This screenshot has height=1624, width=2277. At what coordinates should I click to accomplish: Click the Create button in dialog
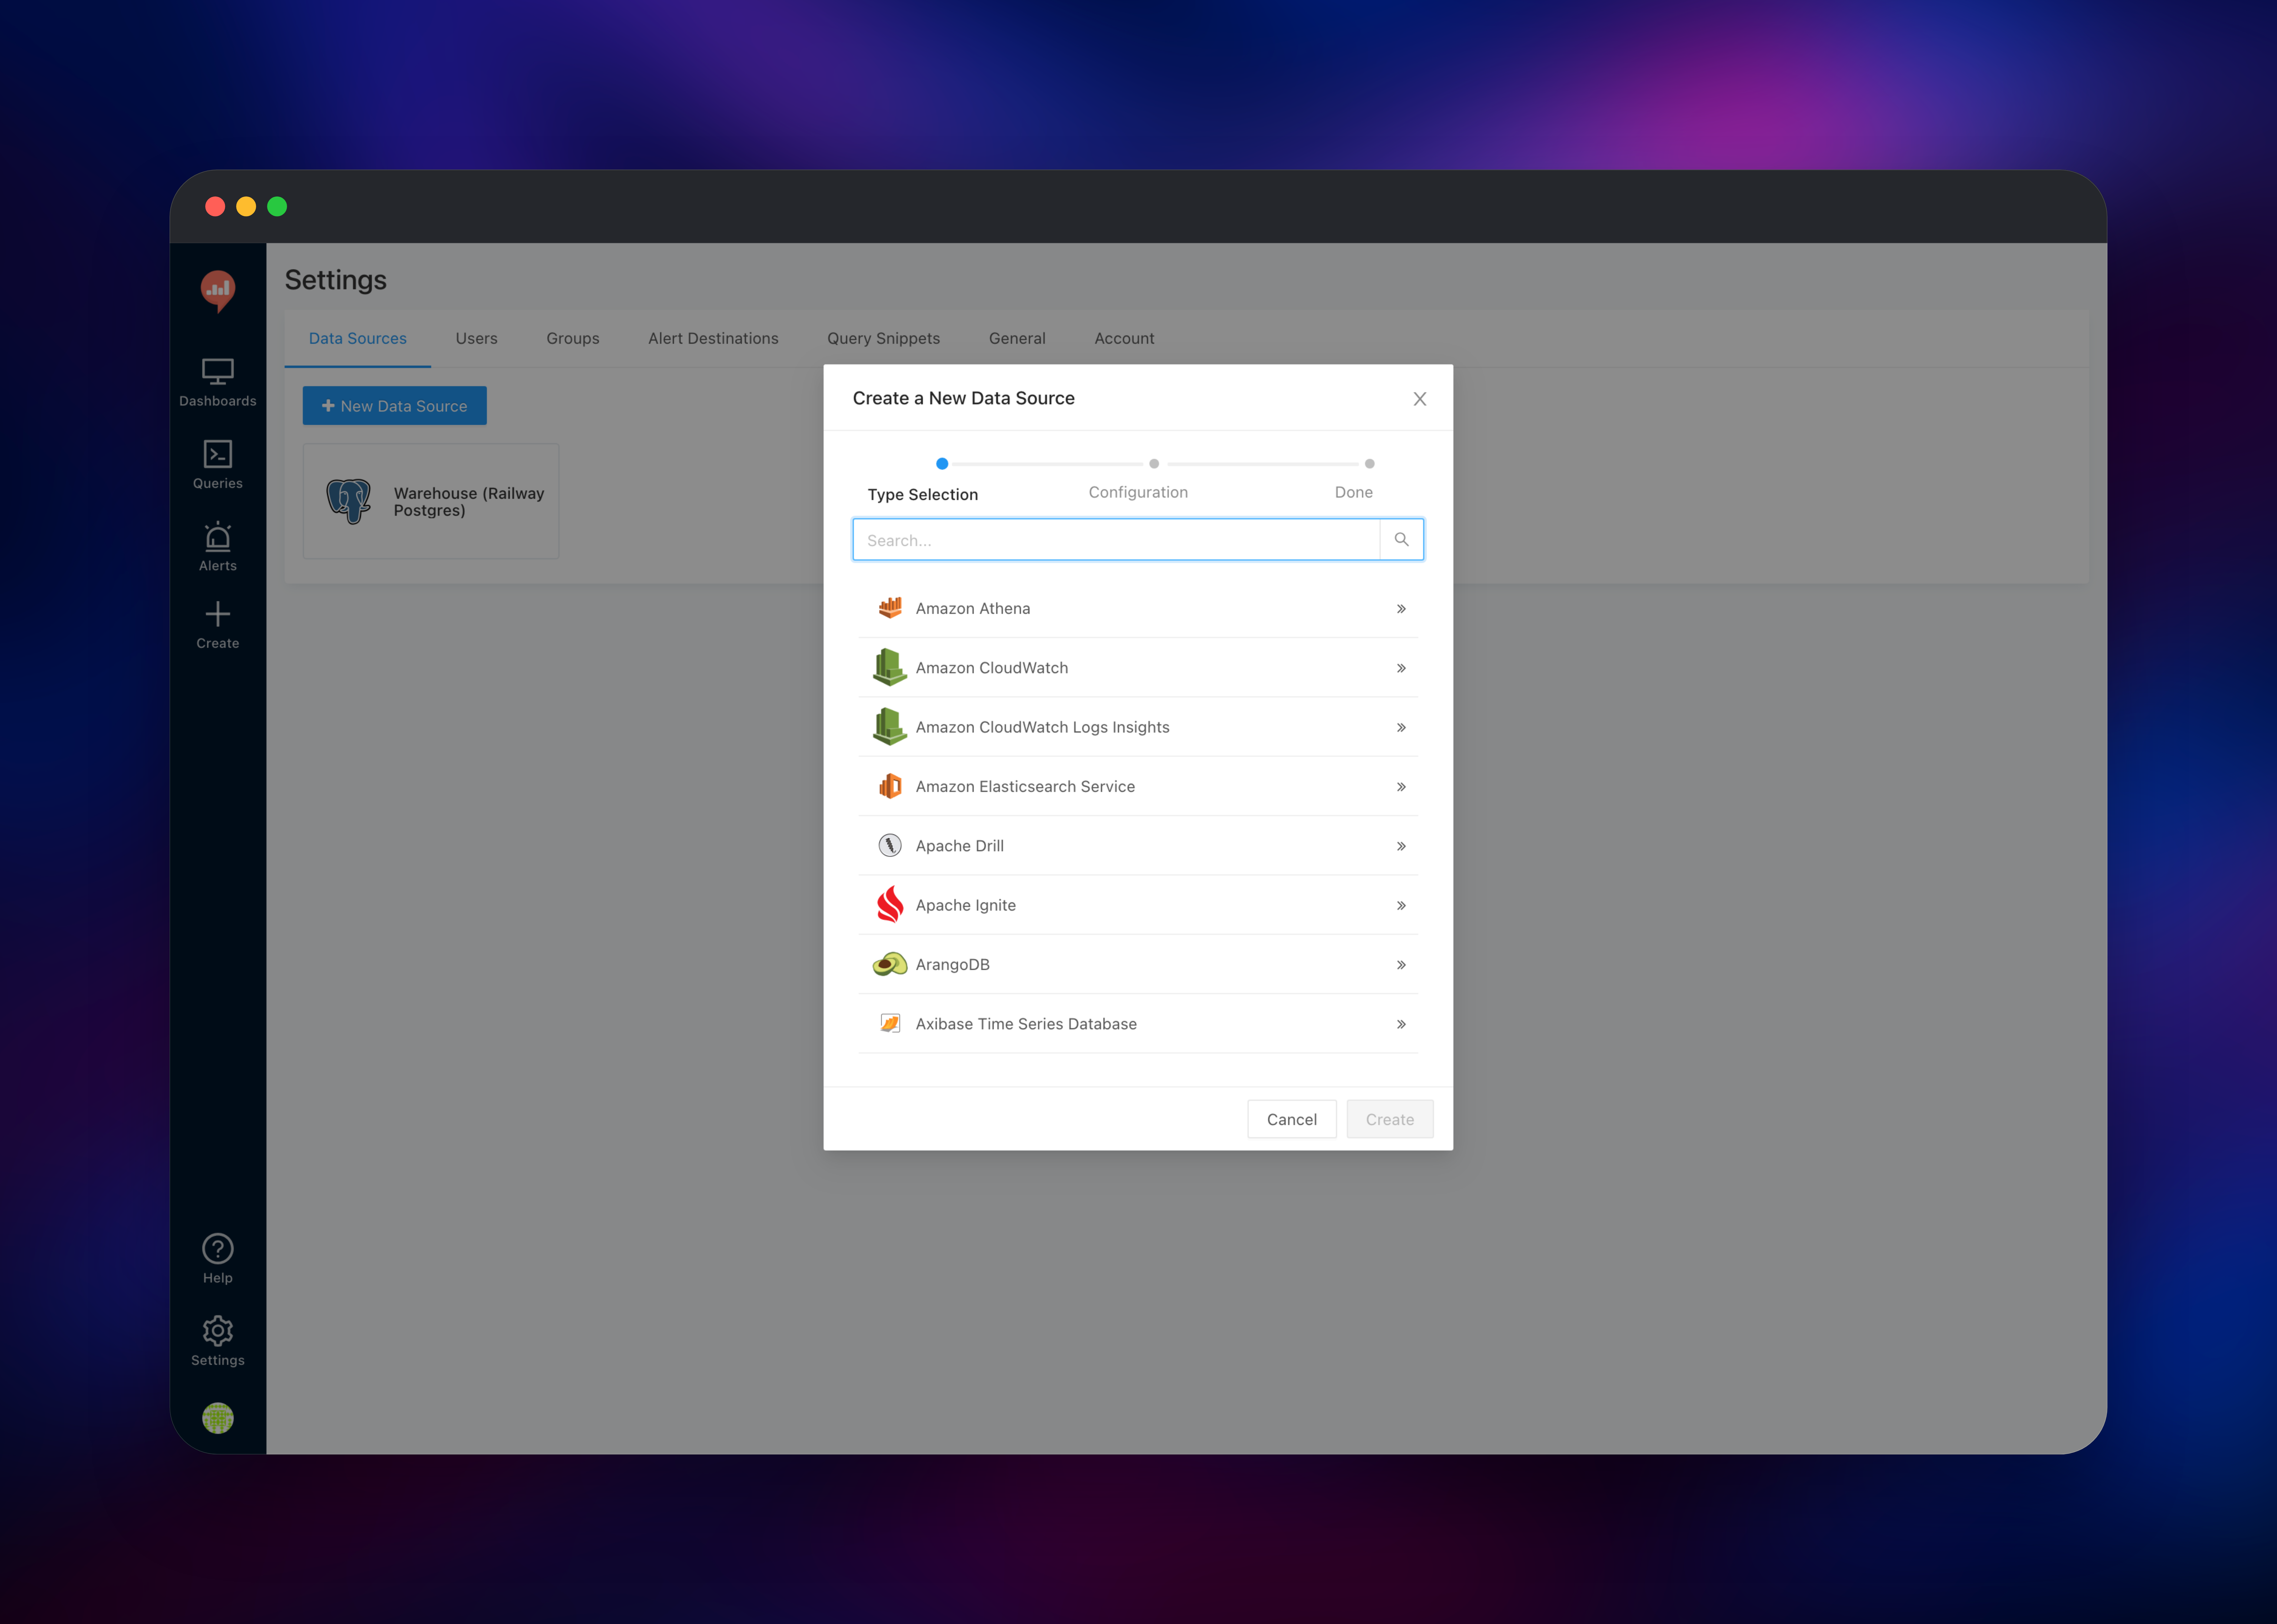1390,1119
